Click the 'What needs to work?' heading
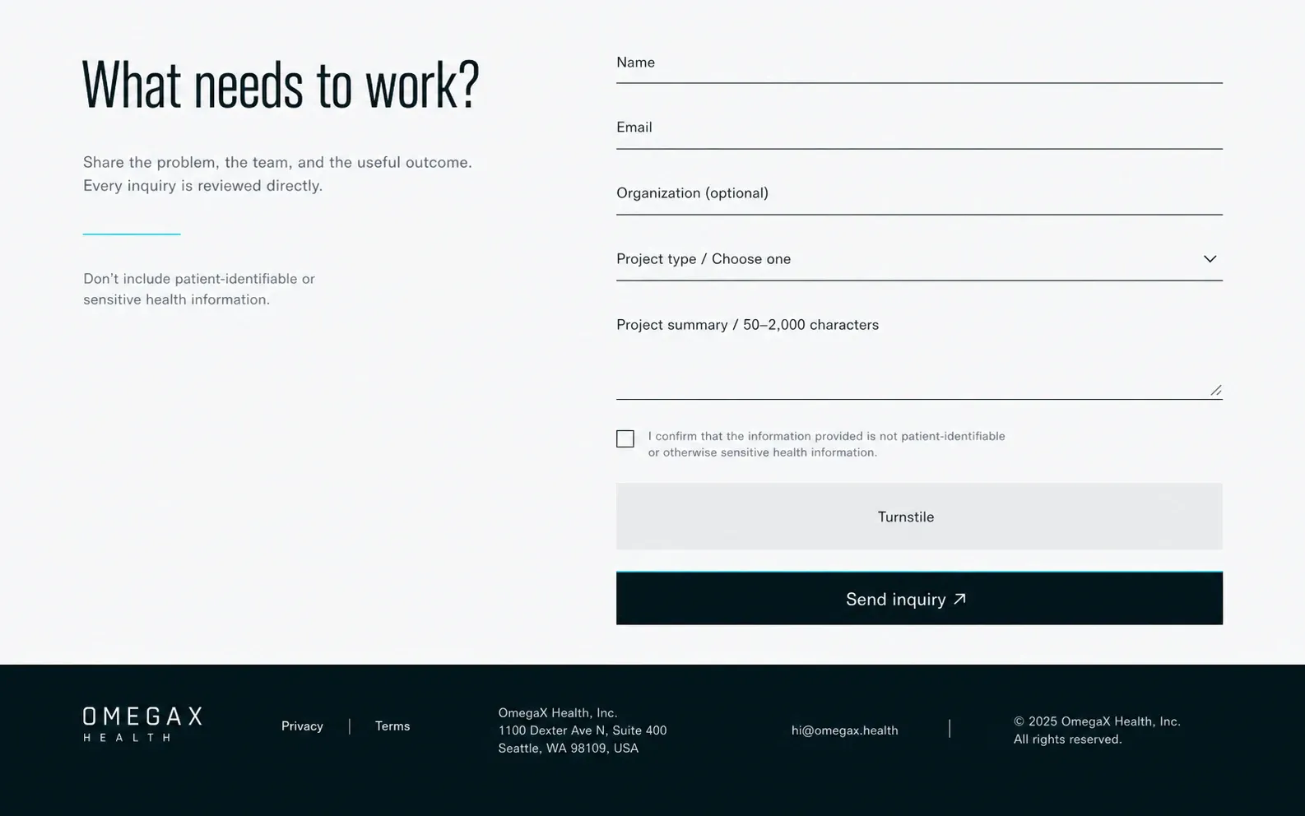This screenshot has width=1305, height=816. click(281, 85)
